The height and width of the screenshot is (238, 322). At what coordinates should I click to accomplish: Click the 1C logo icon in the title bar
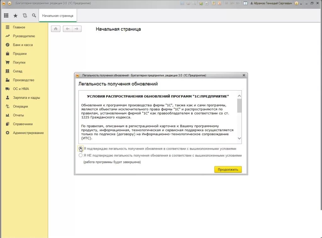pyautogui.click(x=3, y=3)
